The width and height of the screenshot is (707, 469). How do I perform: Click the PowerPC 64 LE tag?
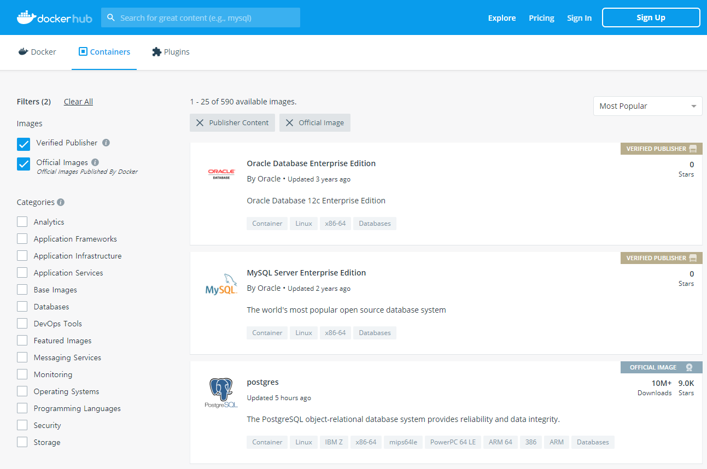(x=453, y=442)
